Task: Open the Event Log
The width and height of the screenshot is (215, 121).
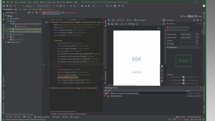Action: pos(180,117)
